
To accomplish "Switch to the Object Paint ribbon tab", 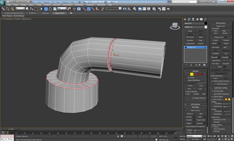I will click(59, 13).
